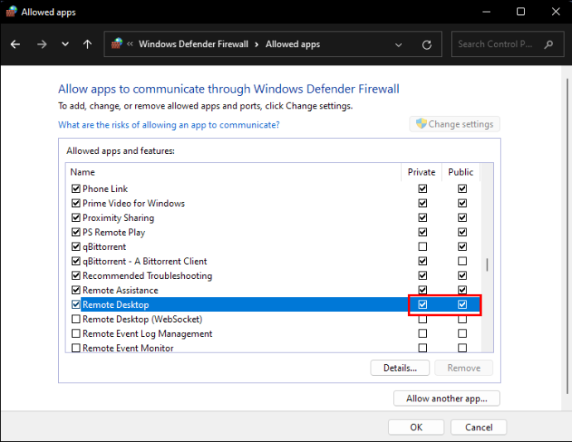Image resolution: width=572 pixels, height=442 pixels.
Task: Click Allowed apps breadcrumb segment
Action: [293, 44]
